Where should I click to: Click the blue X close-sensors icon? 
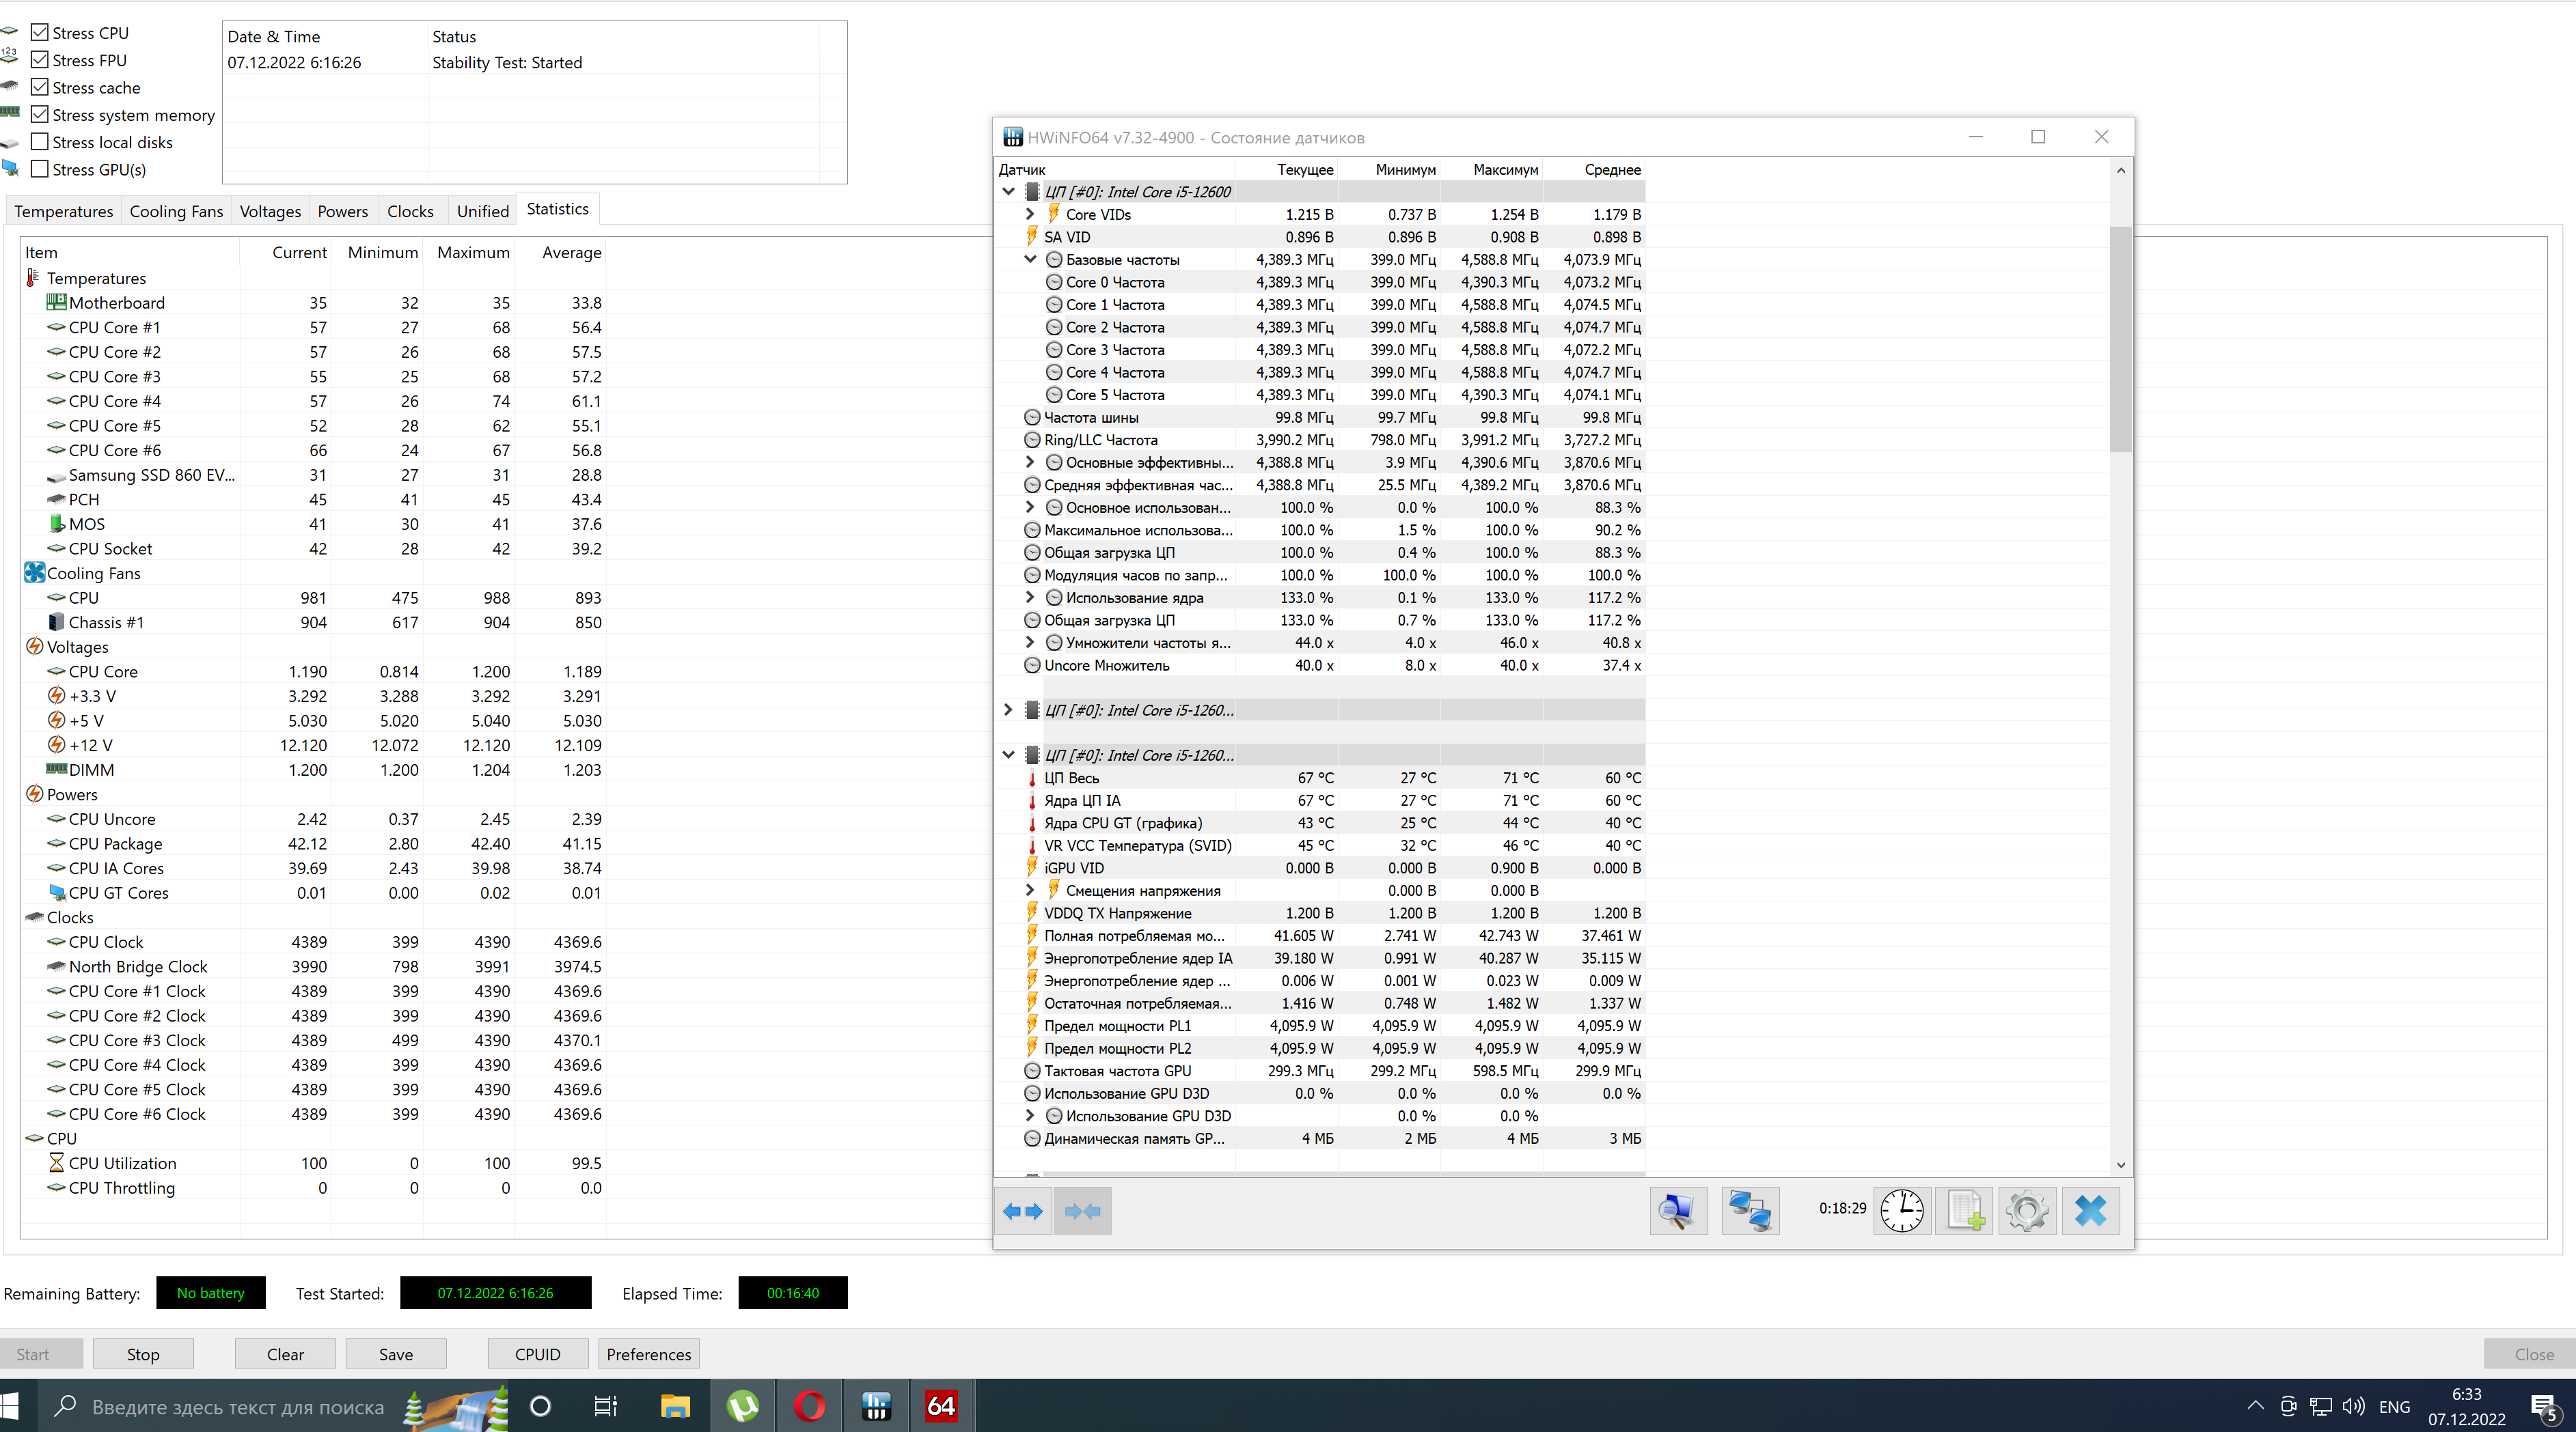point(2090,1211)
